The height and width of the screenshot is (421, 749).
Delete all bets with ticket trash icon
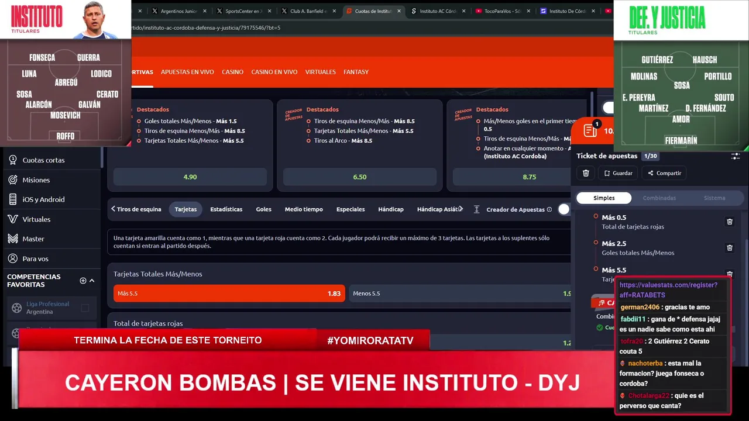[x=586, y=173]
